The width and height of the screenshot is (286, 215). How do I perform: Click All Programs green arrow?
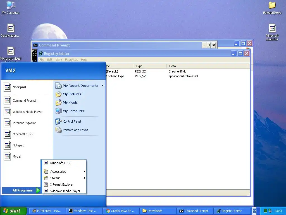click(x=38, y=190)
